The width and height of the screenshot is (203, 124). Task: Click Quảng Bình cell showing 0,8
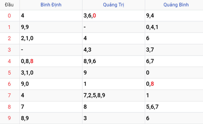pyautogui.click(x=150, y=84)
